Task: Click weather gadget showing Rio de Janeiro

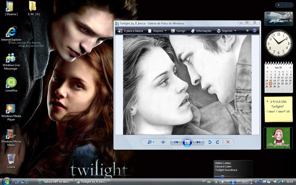Action: click(x=279, y=18)
